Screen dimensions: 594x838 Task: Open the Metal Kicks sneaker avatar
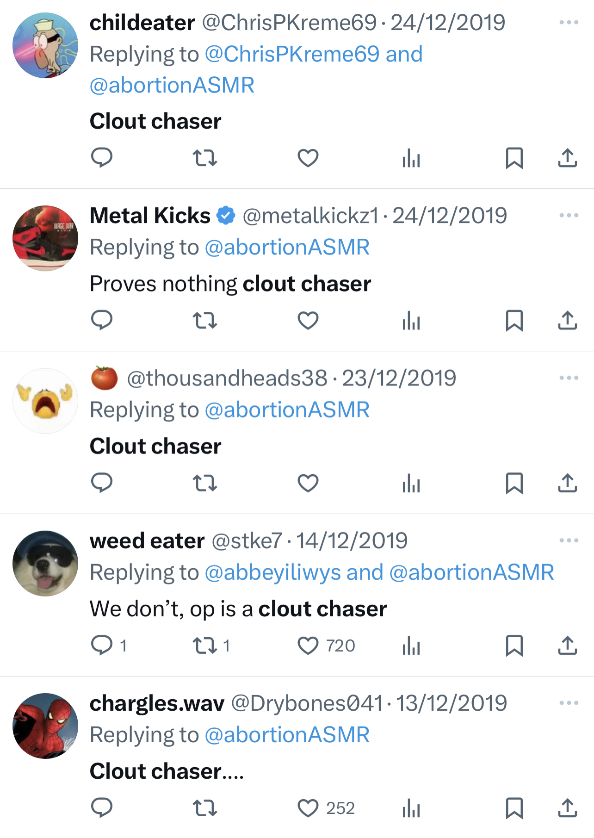point(45,238)
